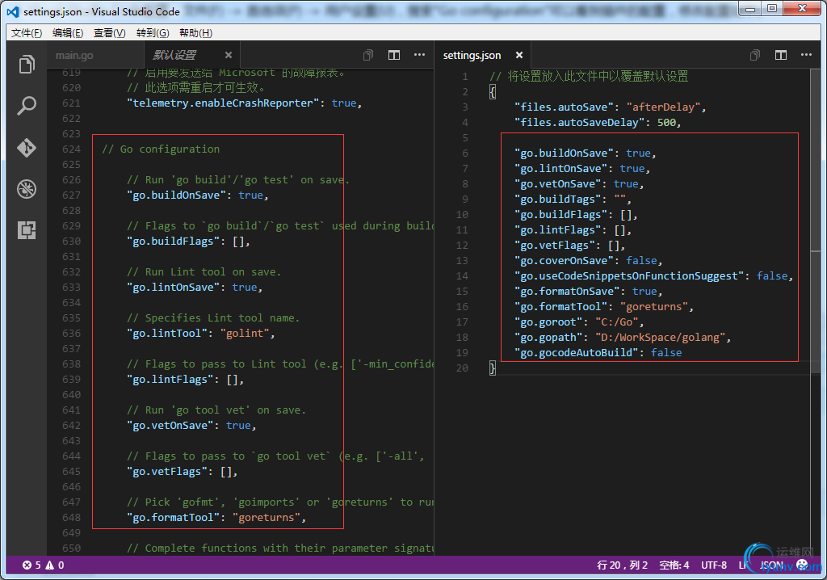Close the 默认设置 tab
This screenshot has width=827, height=580.
tap(229, 55)
